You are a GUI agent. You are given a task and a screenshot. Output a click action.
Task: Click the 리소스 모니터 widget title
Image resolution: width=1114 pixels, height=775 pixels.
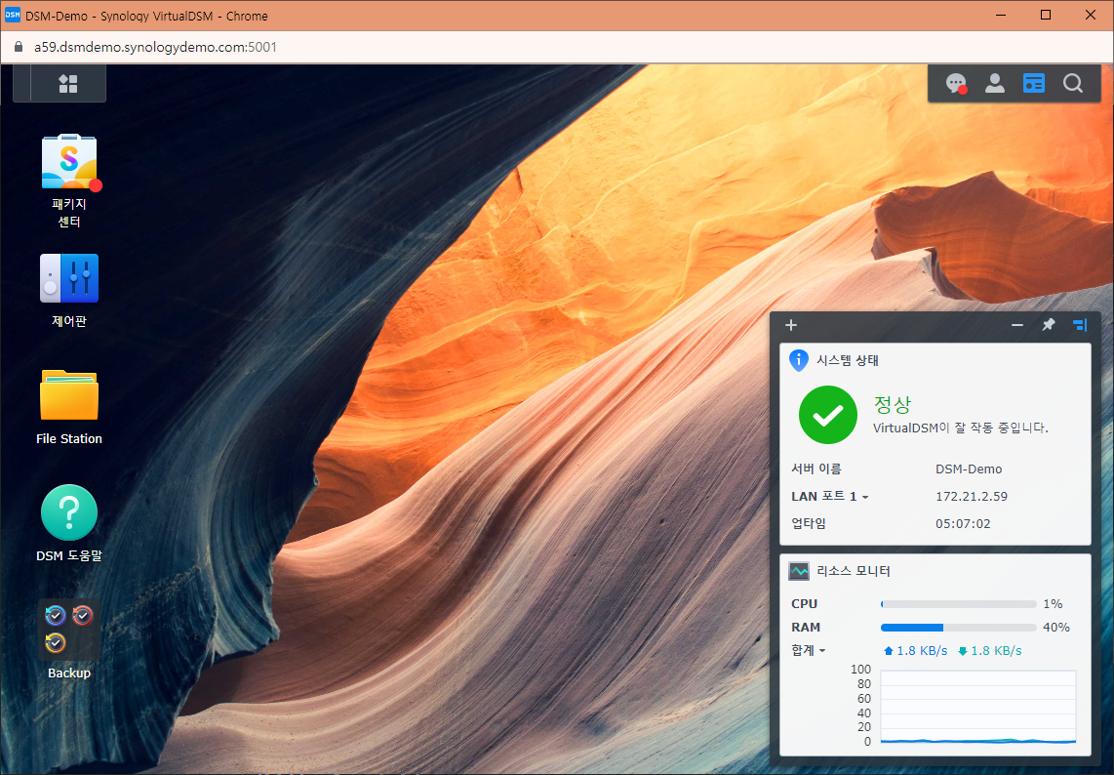coord(854,571)
